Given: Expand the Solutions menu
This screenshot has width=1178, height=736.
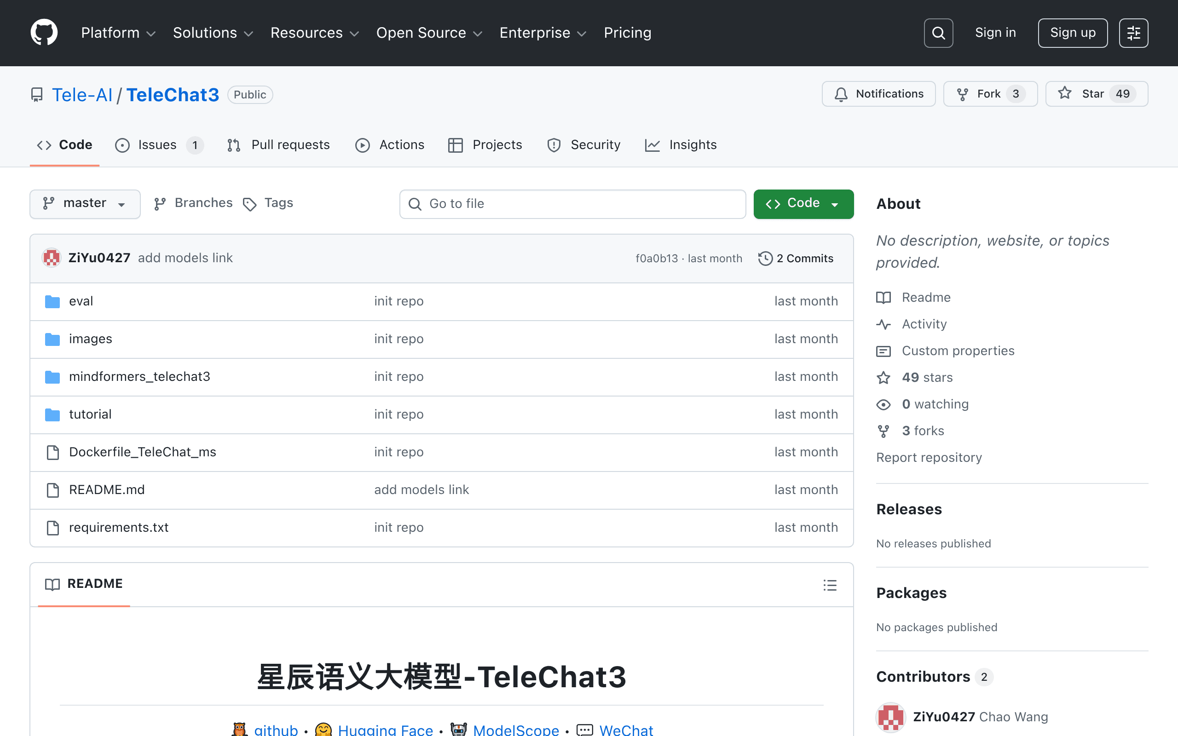Looking at the screenshot, I should click(213, 33).
